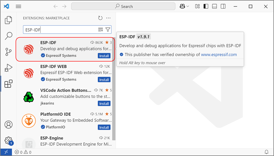Toggle the primary side bar

[x=206, y=6]
